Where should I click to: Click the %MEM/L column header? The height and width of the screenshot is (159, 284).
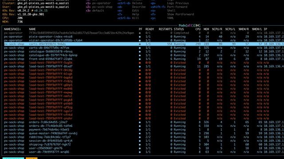pyautogui.click(x=257, y=29)
